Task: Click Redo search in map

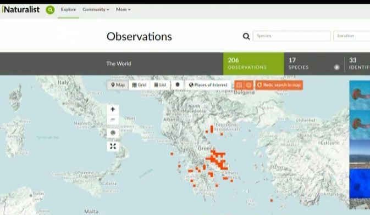Action: pos(279,85)
